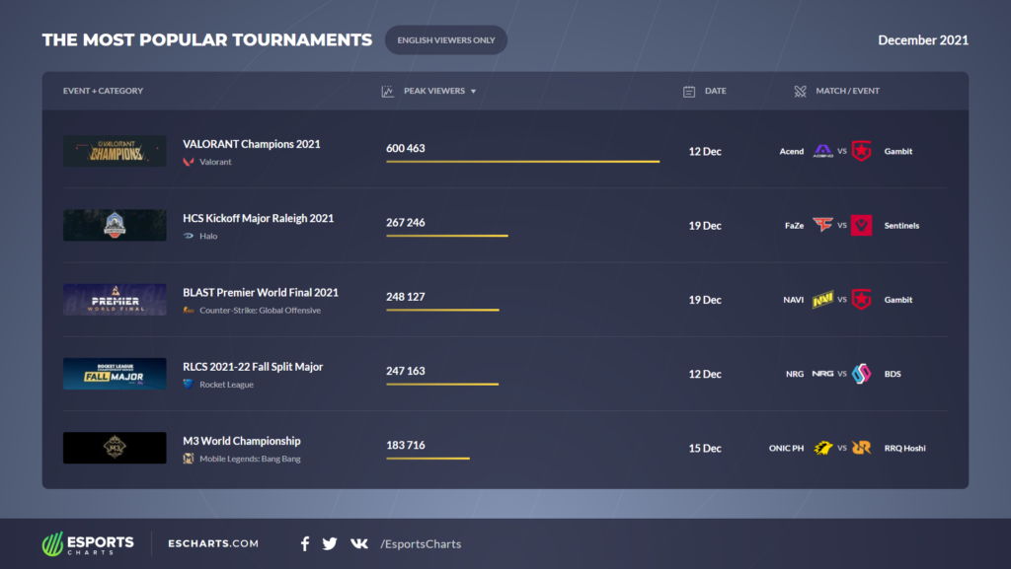This screenshot has height=569, width=1011.
Task: Click the BLAST Premier World Final thumbnail
Action: (115, 299)
